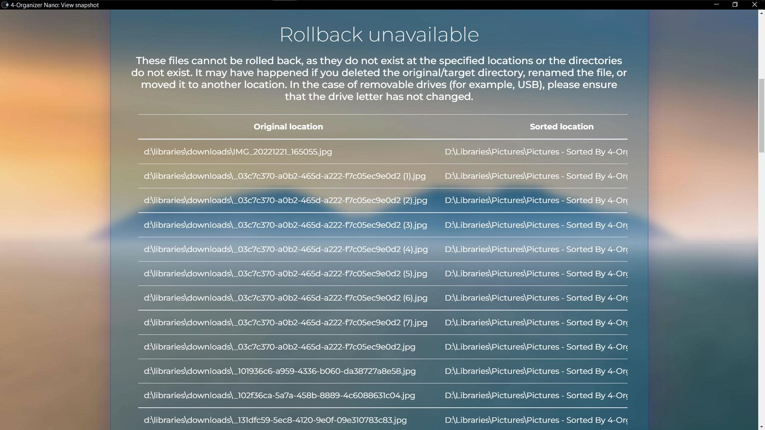Image resolution: width=765 pixels, height=430 pixels.
Task: Click the 4-Organizer Nano app icon in title bar
Action: click(5, 5)
